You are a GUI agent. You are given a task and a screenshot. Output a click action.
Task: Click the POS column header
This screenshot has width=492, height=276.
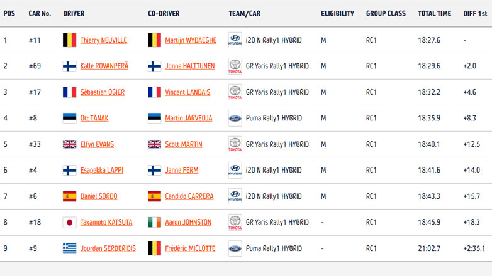point(9,14)
